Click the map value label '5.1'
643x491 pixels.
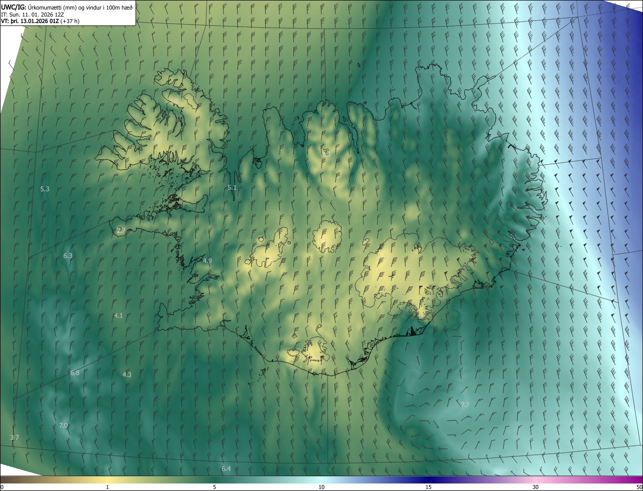[232, 187]
